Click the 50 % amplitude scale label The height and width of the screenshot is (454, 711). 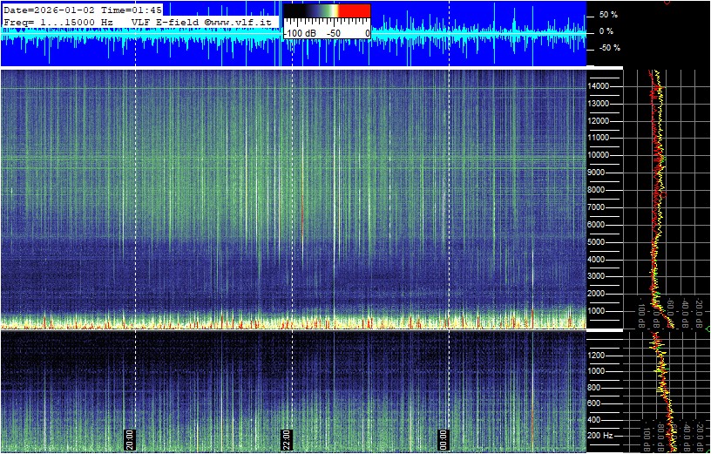pos(607,15)
